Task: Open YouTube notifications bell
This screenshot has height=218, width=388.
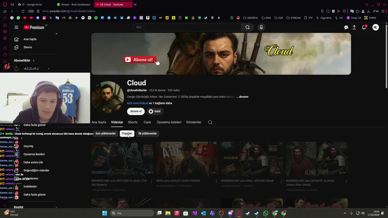Action: point(364,27)
